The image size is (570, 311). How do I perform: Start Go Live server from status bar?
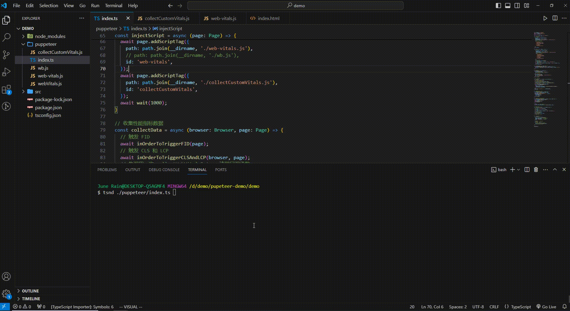pos(546,307)
